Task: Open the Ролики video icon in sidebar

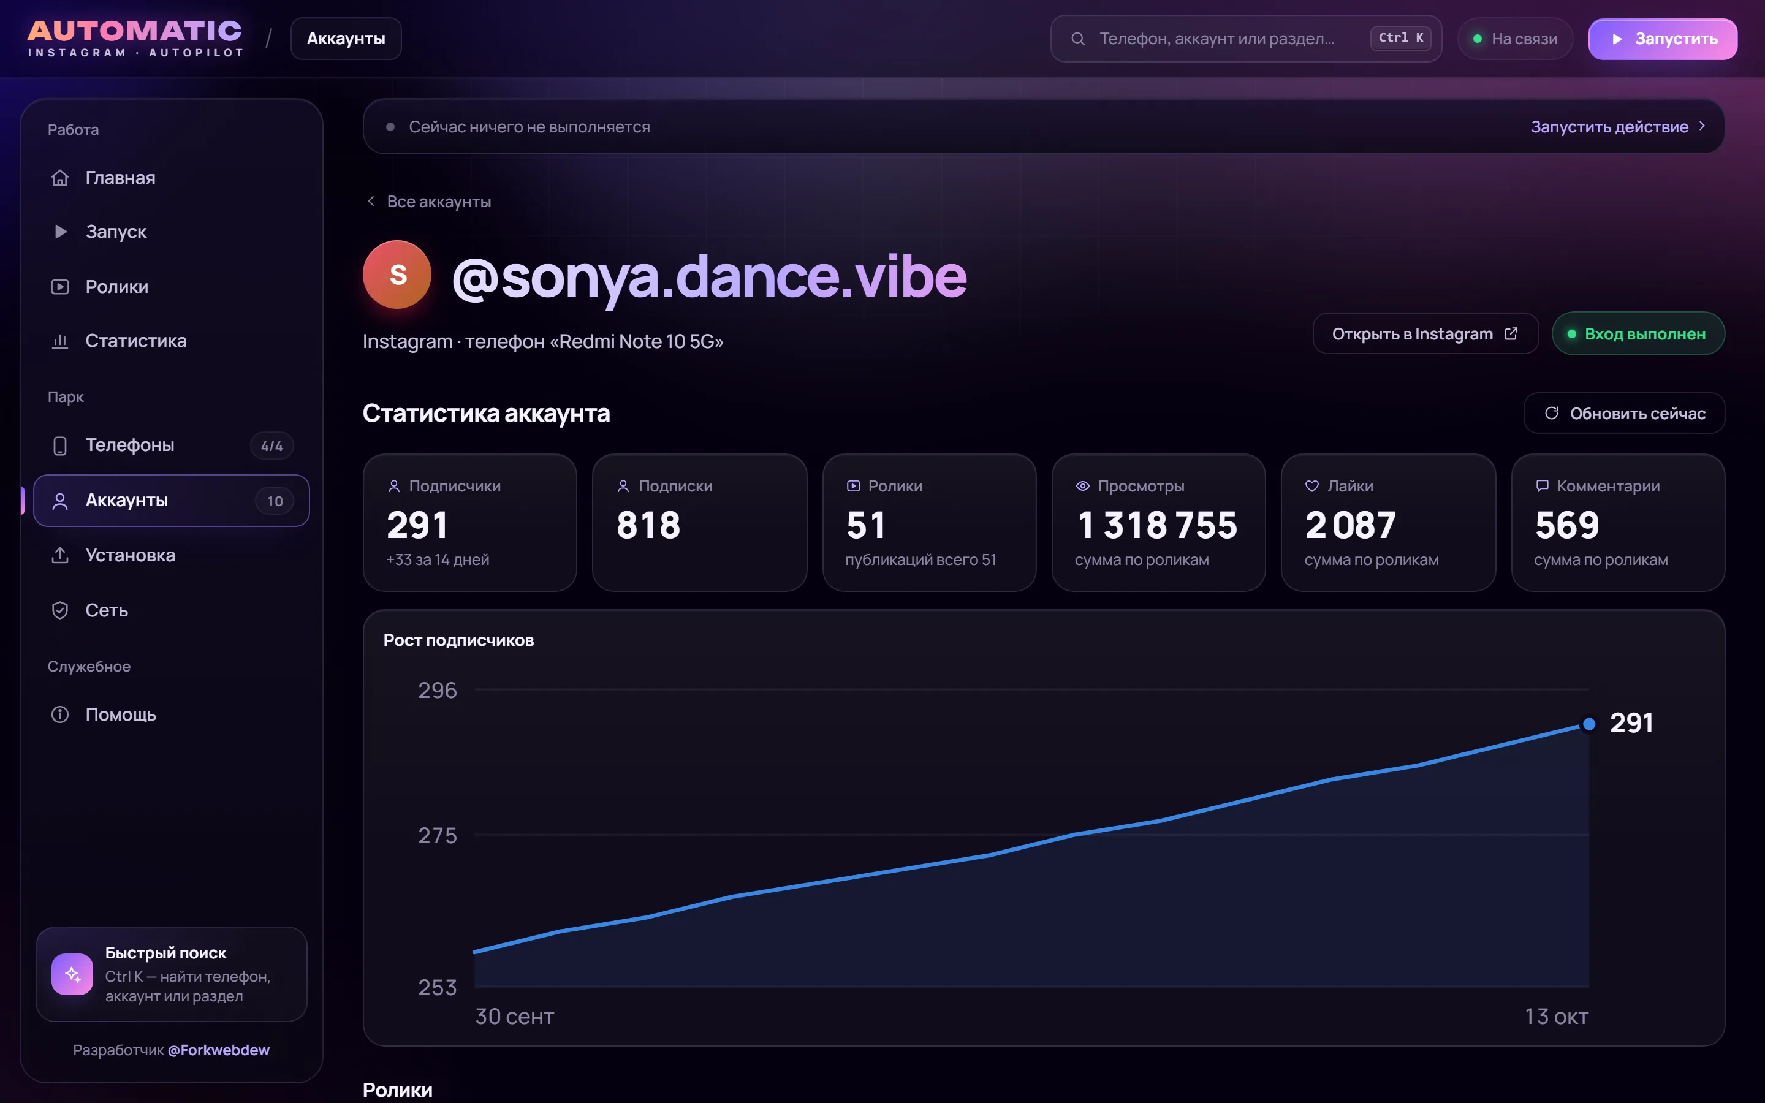Action: tap(60, 287)
